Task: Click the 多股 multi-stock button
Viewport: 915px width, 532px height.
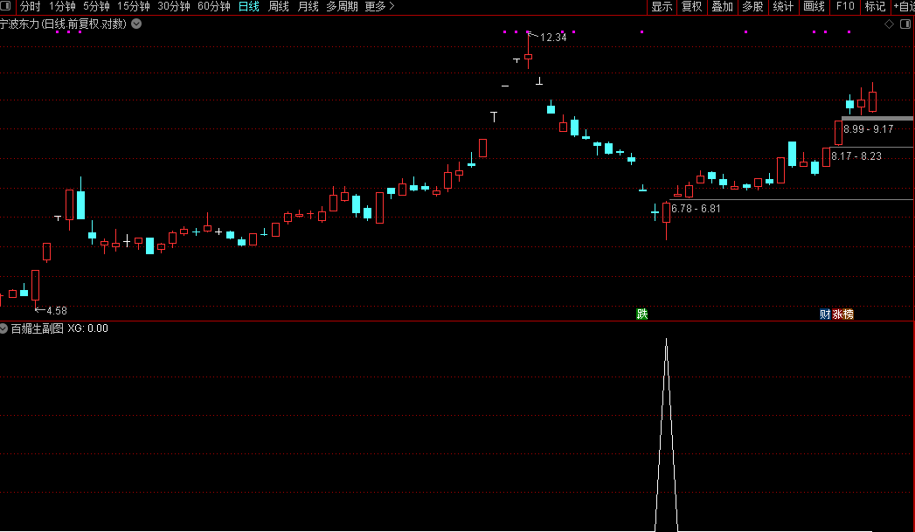Action: (x=752, y=6)
